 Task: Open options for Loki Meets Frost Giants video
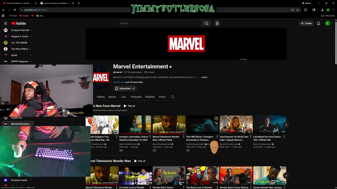(x=284, y=137)
